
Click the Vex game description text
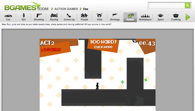coord(56,24)
